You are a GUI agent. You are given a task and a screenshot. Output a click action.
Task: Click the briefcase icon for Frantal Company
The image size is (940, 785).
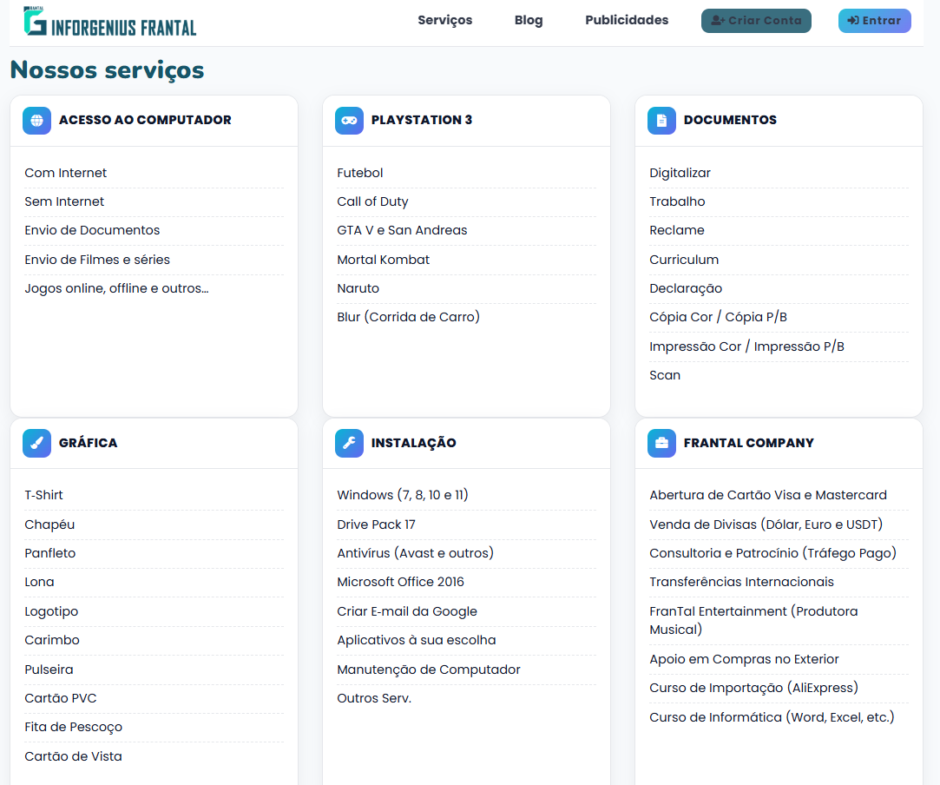(661, 443)
